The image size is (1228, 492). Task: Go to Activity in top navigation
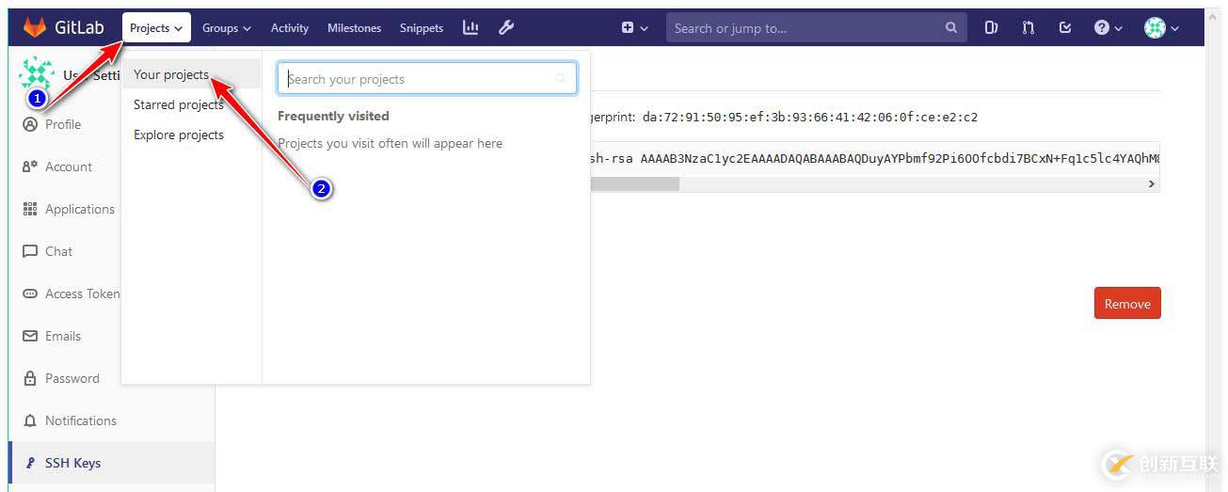coord(290,27)
